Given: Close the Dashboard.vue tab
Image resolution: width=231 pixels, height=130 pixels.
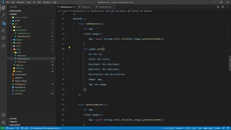Looking at the screenshot, I should tap(74, 7).
